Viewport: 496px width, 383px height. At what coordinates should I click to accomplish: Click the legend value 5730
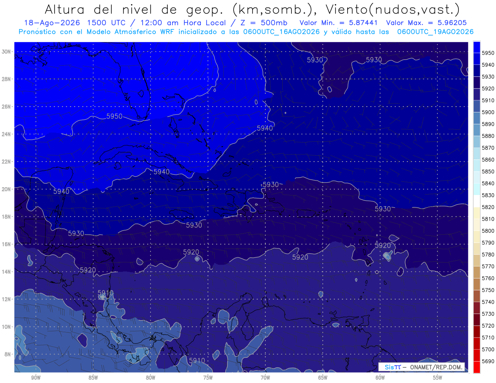(488, 314)
